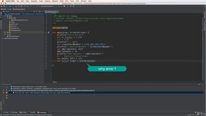Open the TODO tool window tab
Viewport: 206px width, 116px height.
[x=23, y=112]
